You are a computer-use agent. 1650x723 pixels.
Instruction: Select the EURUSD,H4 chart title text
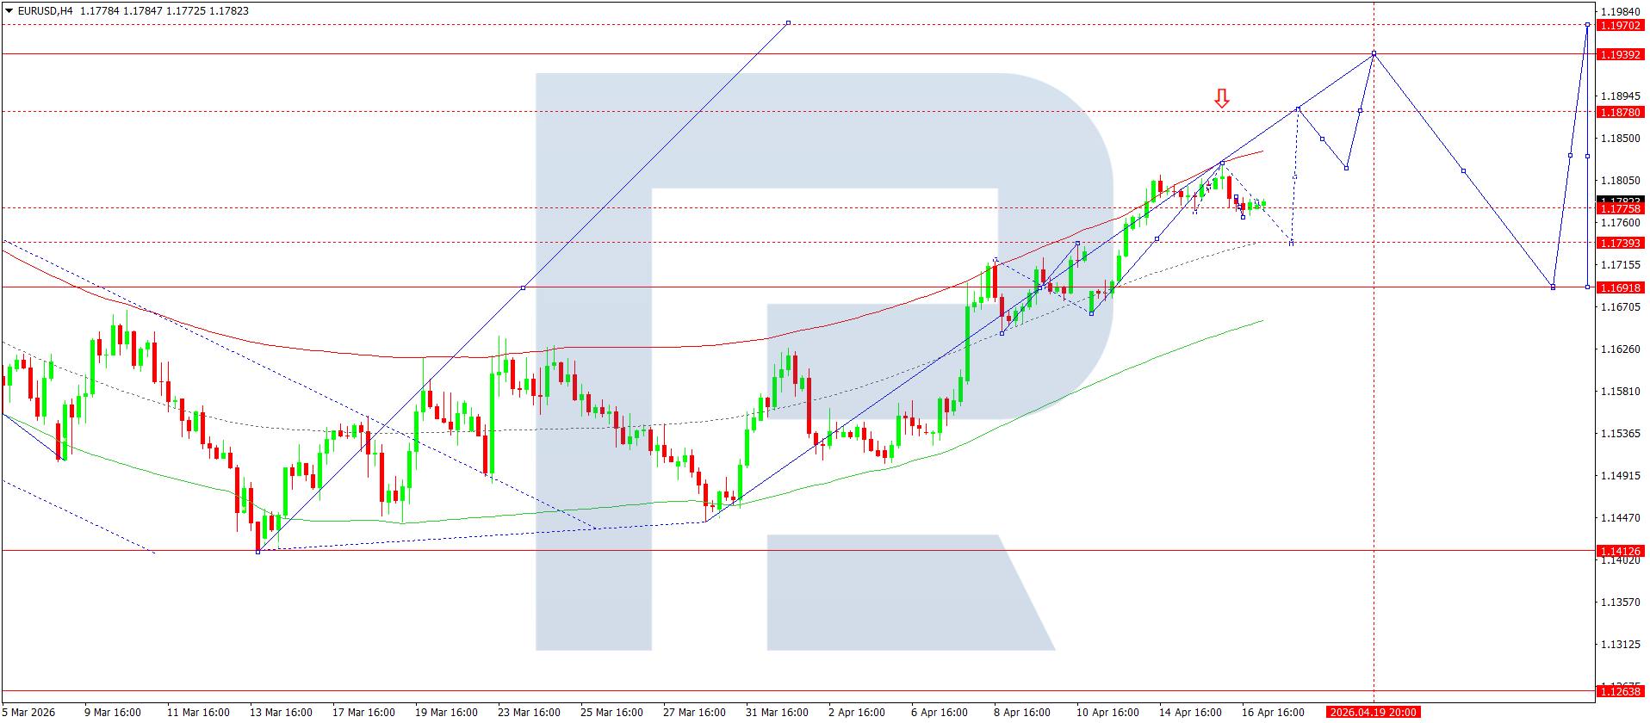click(x=45, y=11)
